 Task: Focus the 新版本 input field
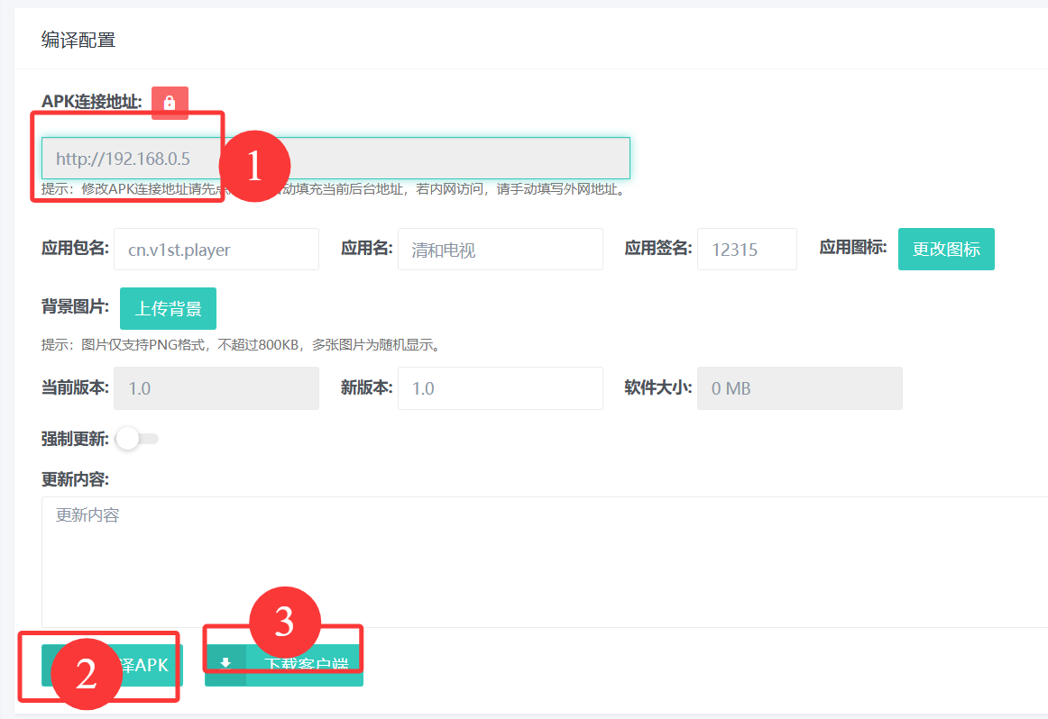(500, 388)
